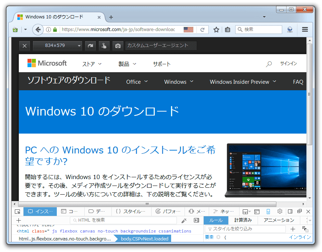Switch to the Performance tab

pyautogui.click(x=168, y=212)
